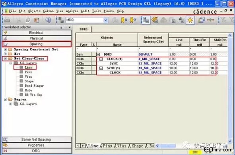Open the File menu
The height and width of the screenshot is (155, 235).
click(x=12, y=11)
